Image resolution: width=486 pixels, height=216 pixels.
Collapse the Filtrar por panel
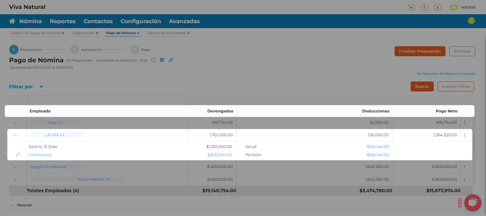point(41,86)
